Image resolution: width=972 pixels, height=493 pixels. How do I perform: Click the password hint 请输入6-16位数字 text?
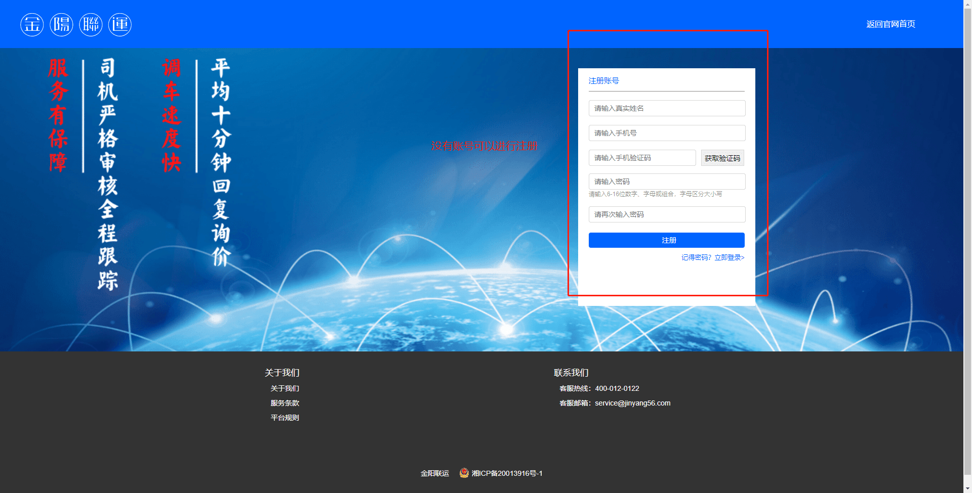(655, 194)
